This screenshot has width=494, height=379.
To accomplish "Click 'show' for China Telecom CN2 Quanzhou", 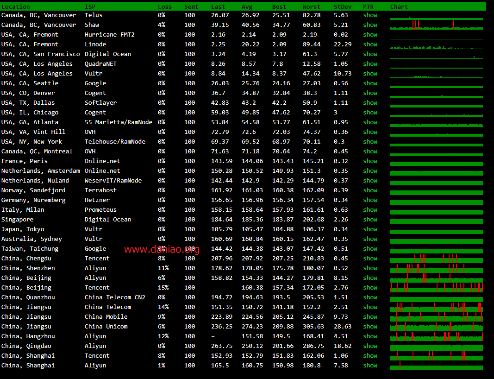I will pos(370,297).
